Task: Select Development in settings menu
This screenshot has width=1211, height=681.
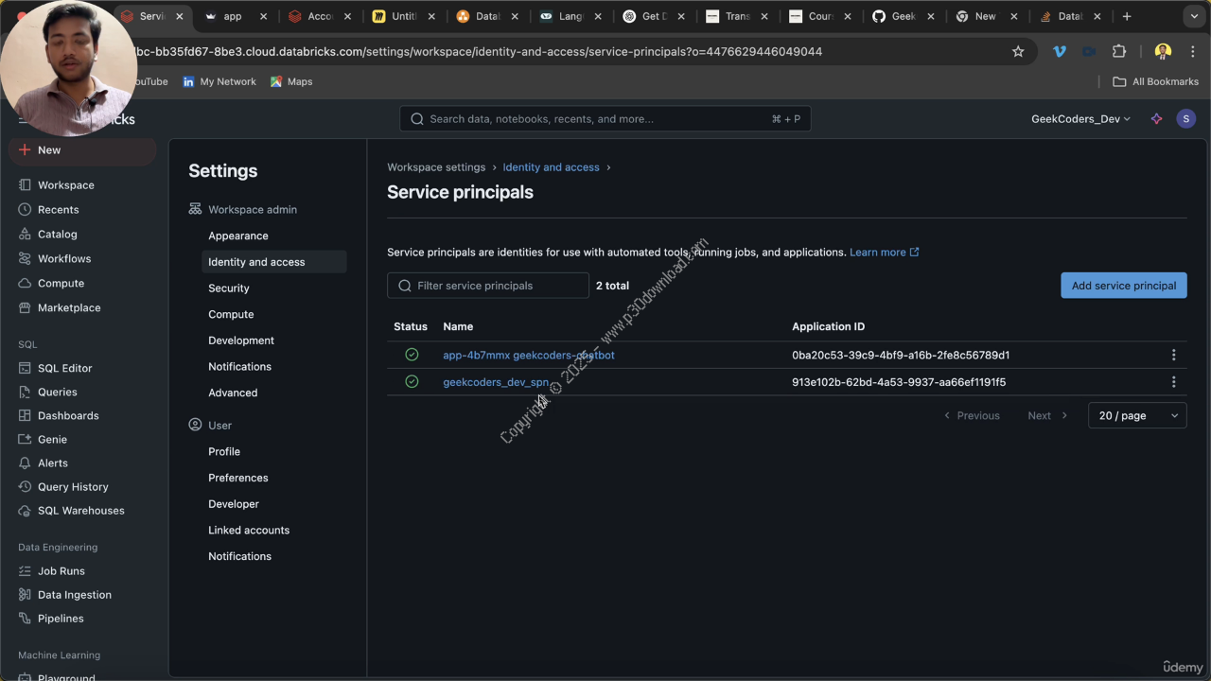Action: 241,340
